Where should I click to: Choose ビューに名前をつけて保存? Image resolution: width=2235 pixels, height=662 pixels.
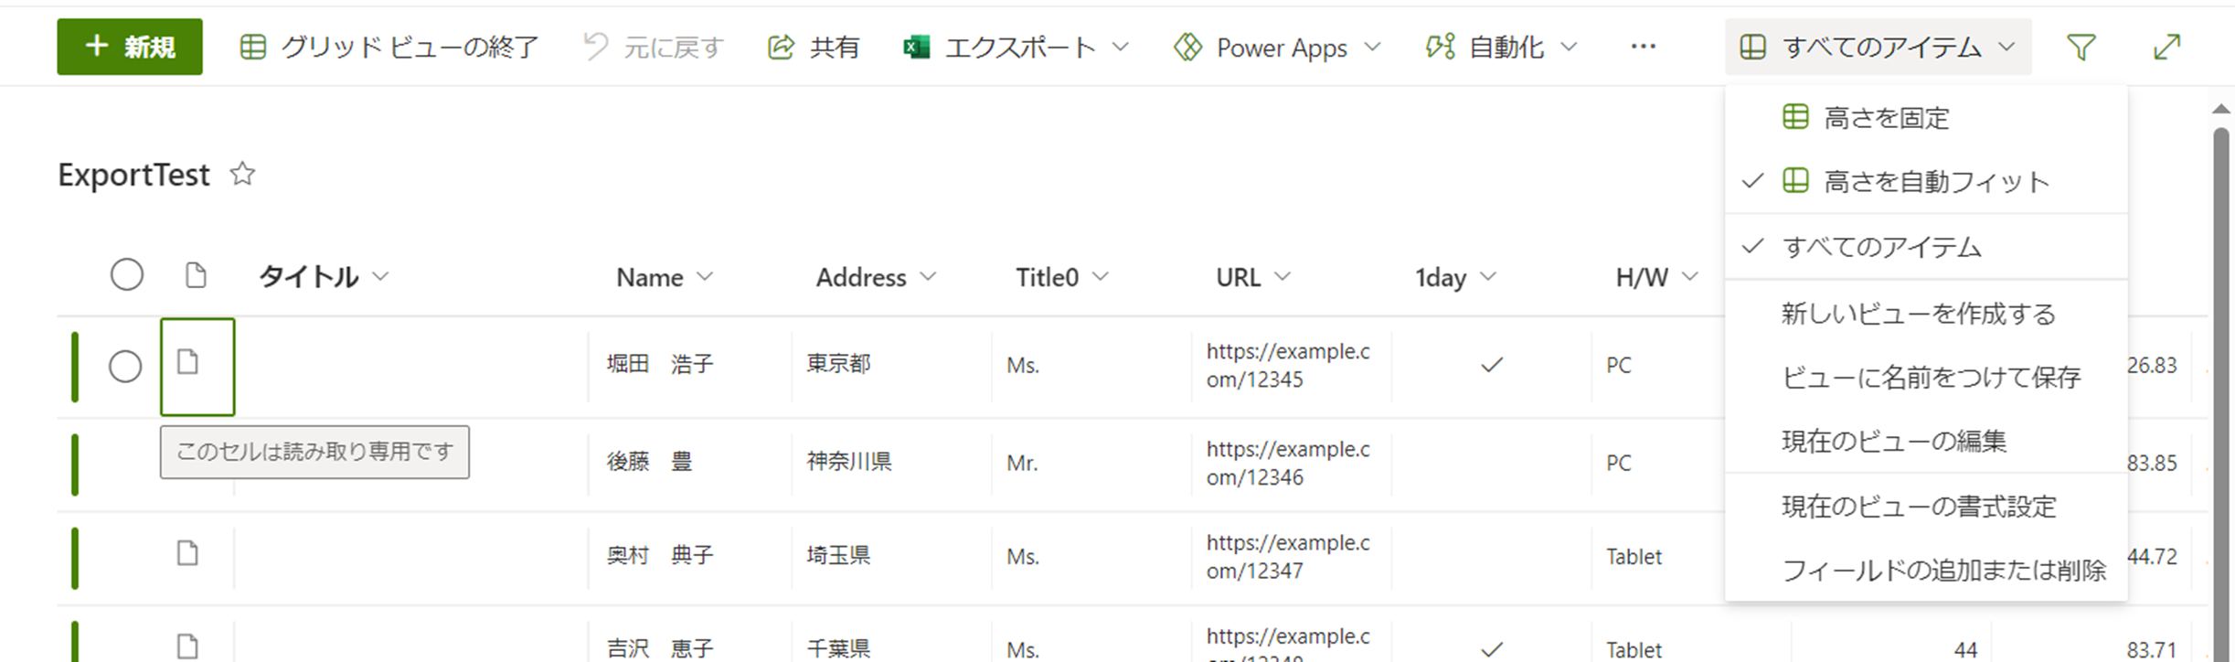1926,377
